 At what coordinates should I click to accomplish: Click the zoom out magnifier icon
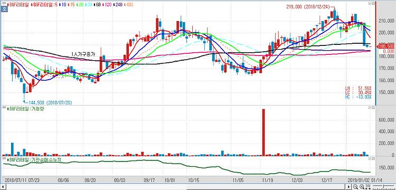pos(355,187)
